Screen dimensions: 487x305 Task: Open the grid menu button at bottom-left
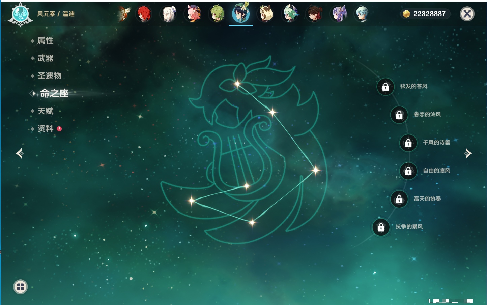click(20, 287)
